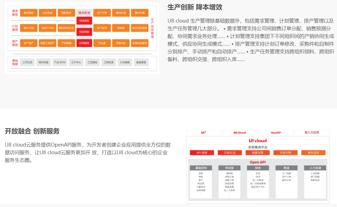Click the 产能调整 box
Image resolution: width=337 pixels, height=207 pixels.
(x=66, y=43)
